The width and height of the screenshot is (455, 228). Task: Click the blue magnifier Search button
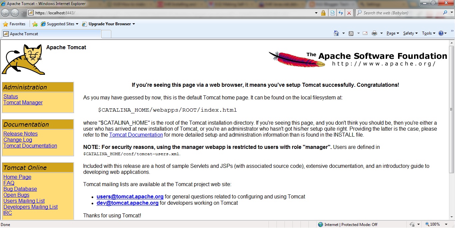pyautogui.click(x=445, y=13)
